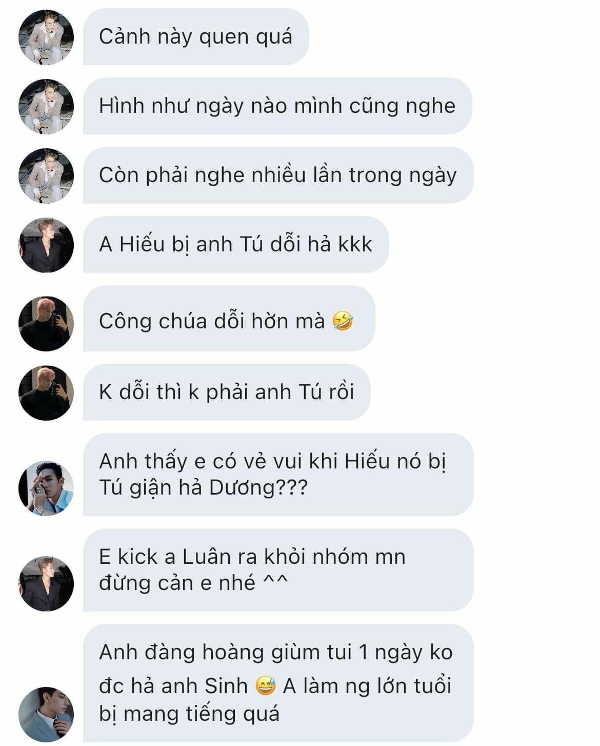Tap the avatar next to "Cảnh này quen quá"
This screenshot has height=746, width=600.
[46, 37]
